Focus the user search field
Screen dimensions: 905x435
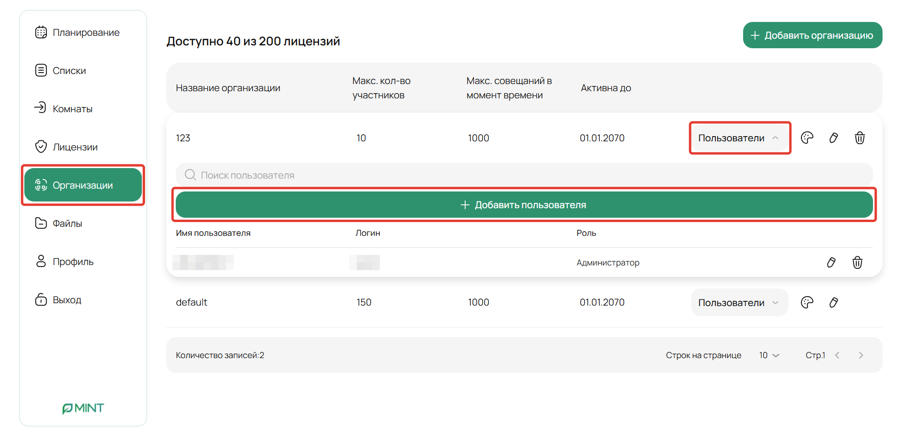coord(524,175)
